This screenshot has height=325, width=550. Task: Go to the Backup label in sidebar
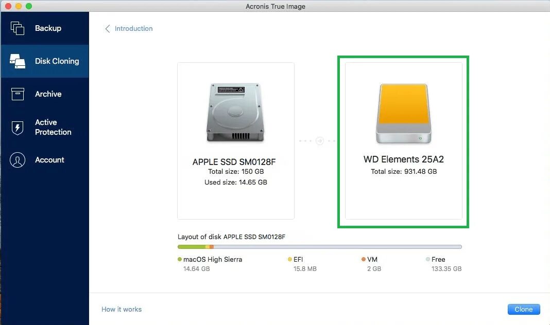(48, 28)
